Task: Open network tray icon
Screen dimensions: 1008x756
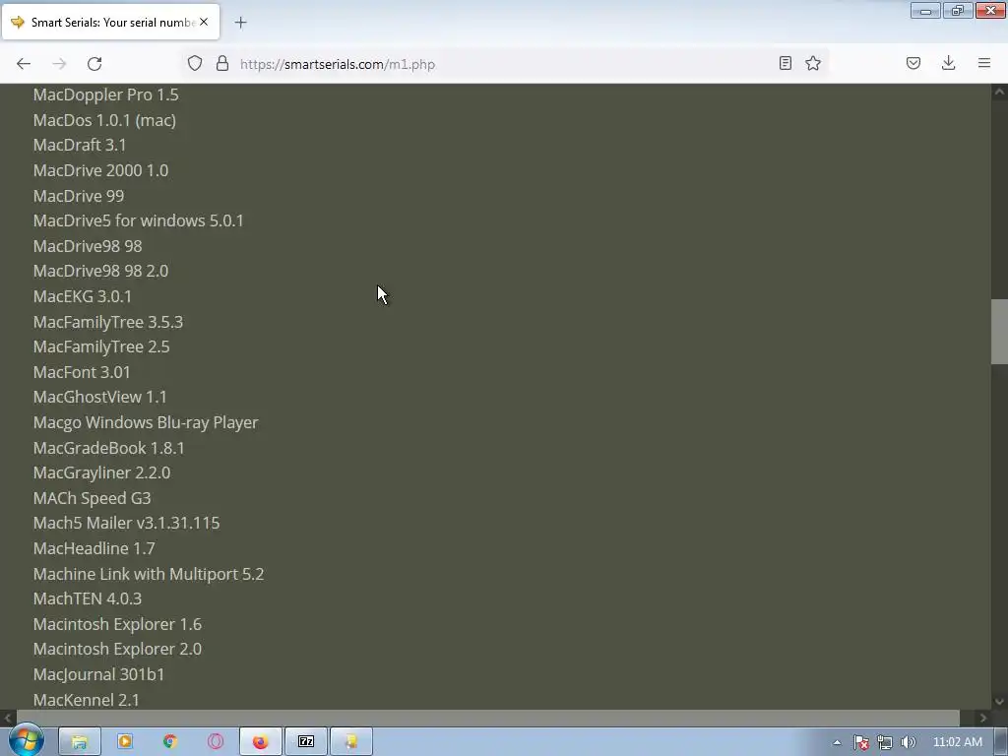Action: point(885,742)
